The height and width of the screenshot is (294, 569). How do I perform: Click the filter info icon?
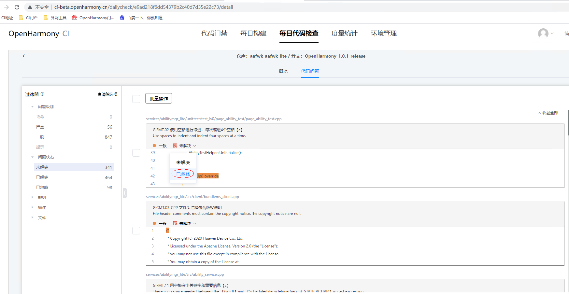(x=42, y=94)
